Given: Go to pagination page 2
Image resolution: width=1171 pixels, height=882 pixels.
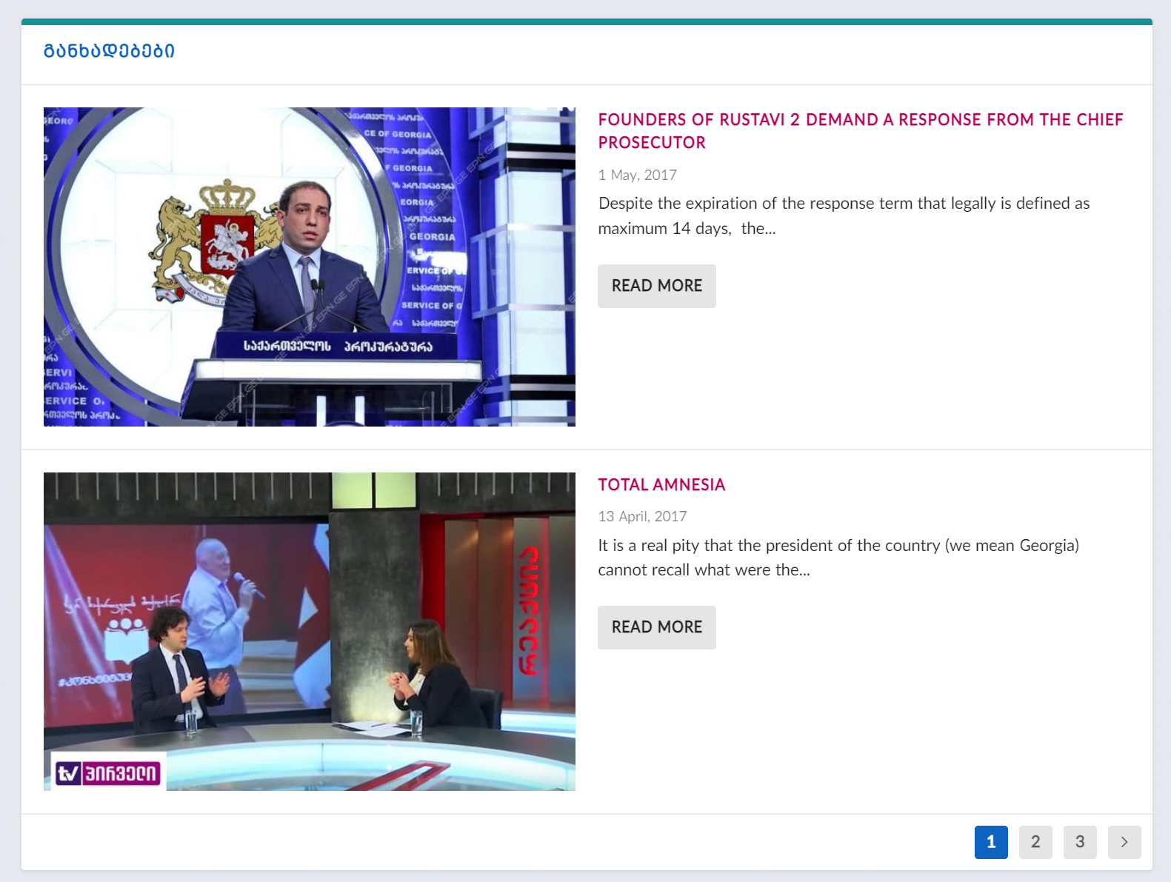Looking at the screenshot, I should pos(1035,842).
